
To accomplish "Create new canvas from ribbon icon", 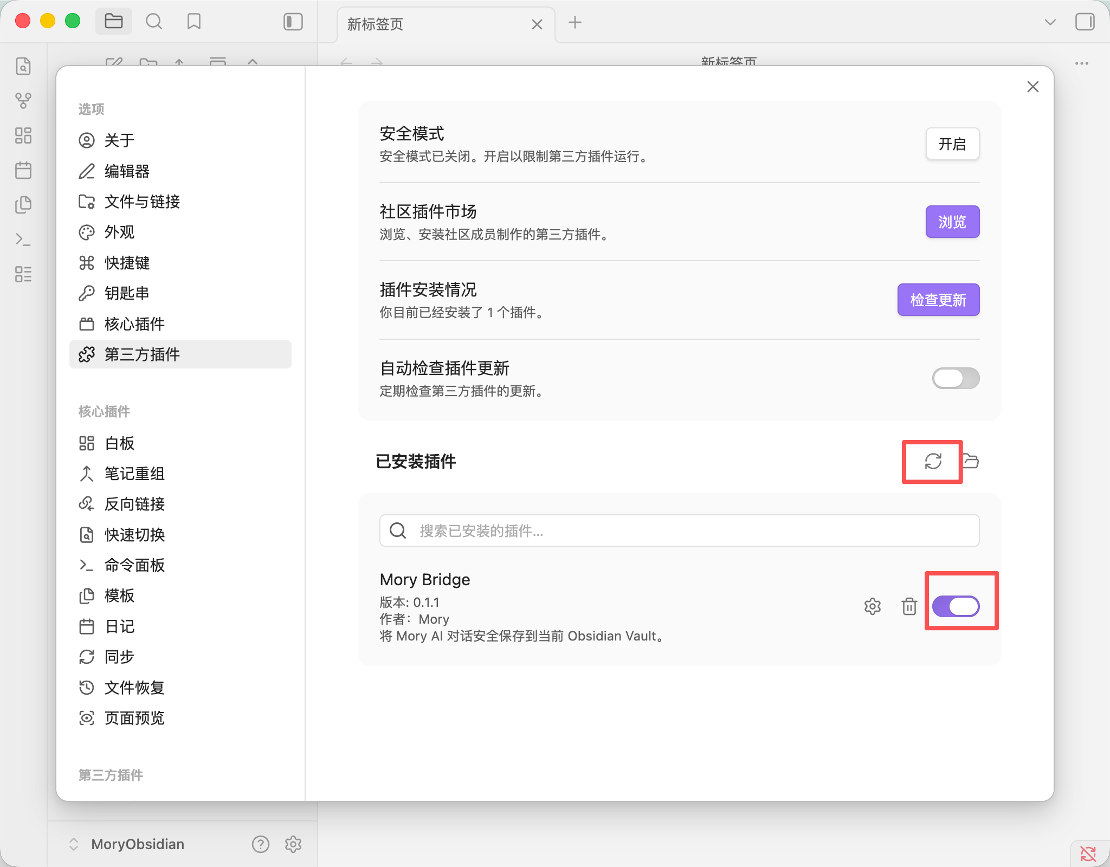I will [x=23, y=135].
